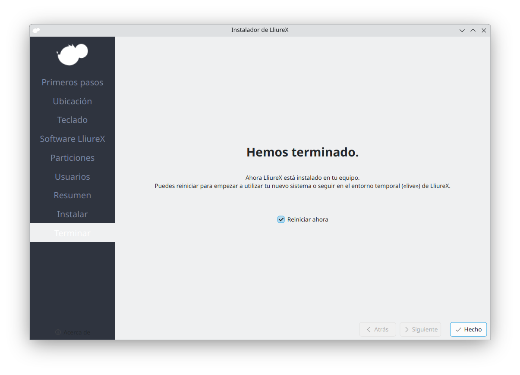The height and width of the screenshot is (375, 520).
Task: Click the LliureX logo in sidebar
Action: pos(72,54)
